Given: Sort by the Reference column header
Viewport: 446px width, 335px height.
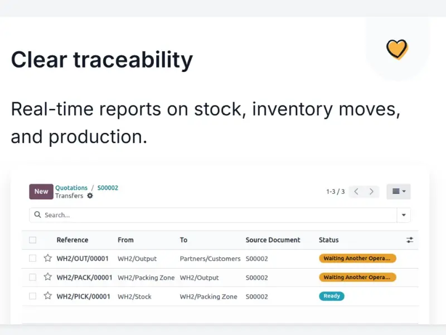Looking at the screenshot, I should click(x=72, y=240).
